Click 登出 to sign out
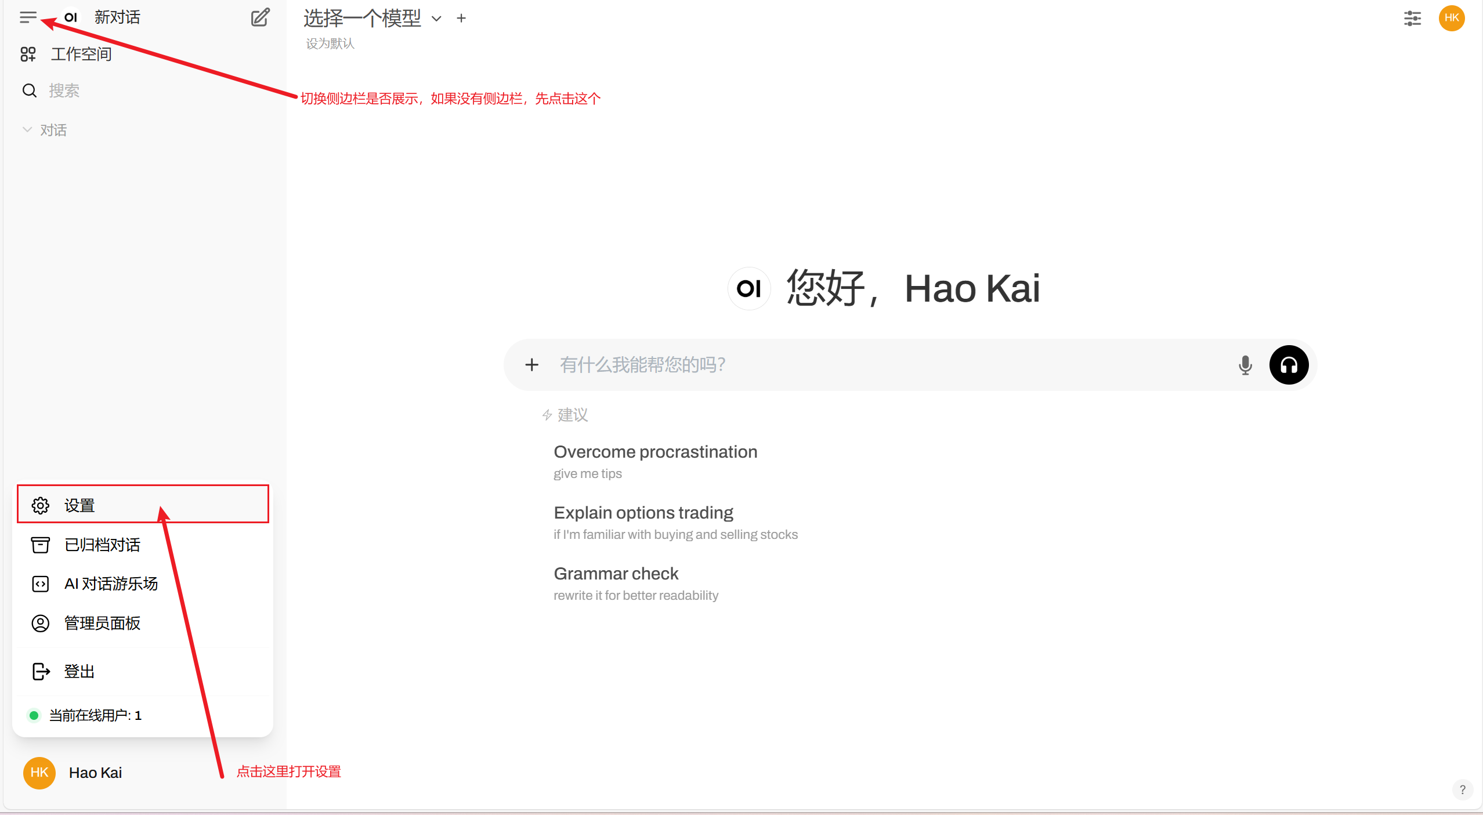 (x=79, y=671)
